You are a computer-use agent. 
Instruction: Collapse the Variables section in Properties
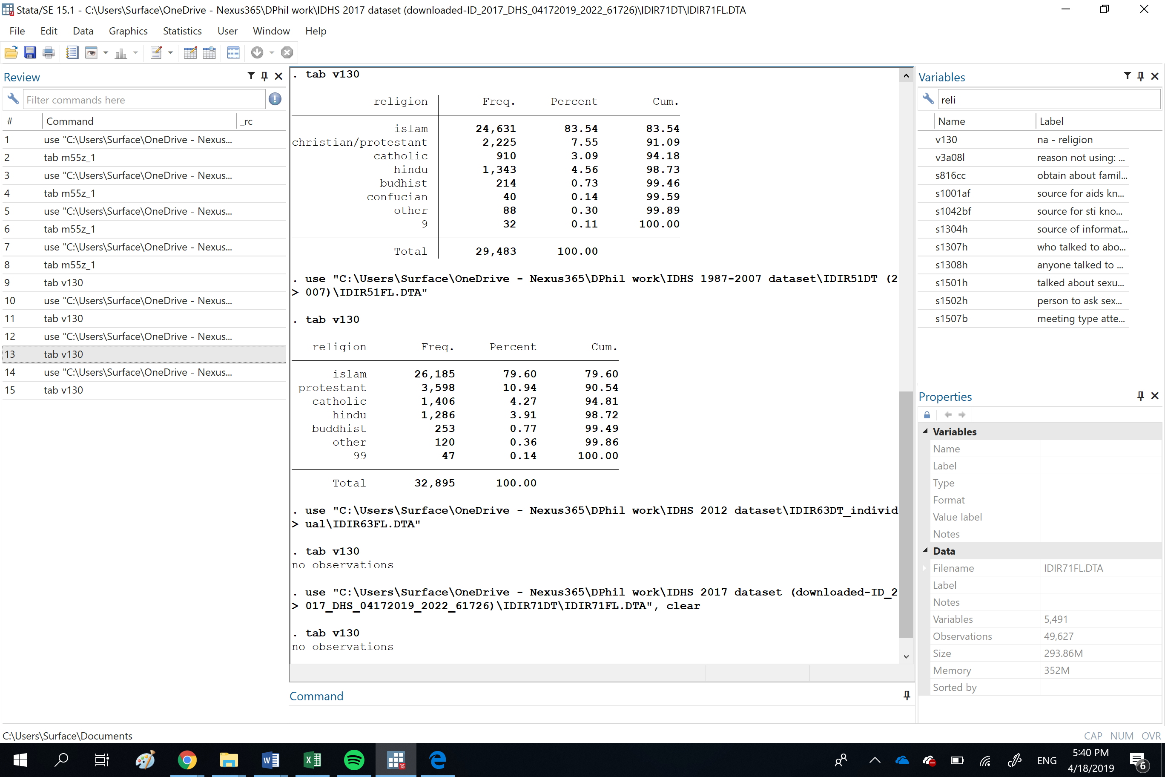(x=925, y=432)
